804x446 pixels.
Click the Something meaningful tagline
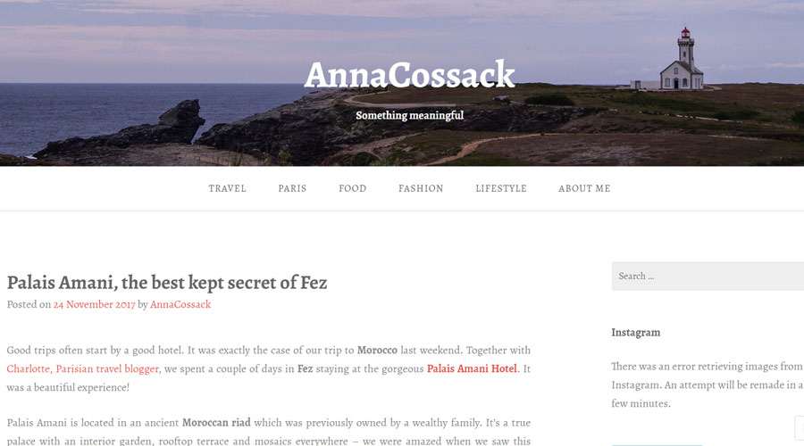click(410, 115)
